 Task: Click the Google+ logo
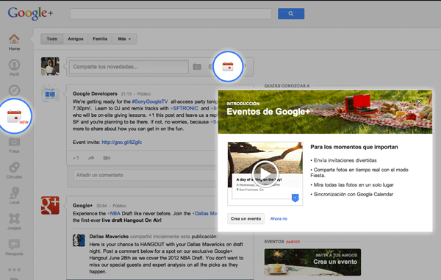[x=30, y=13]
